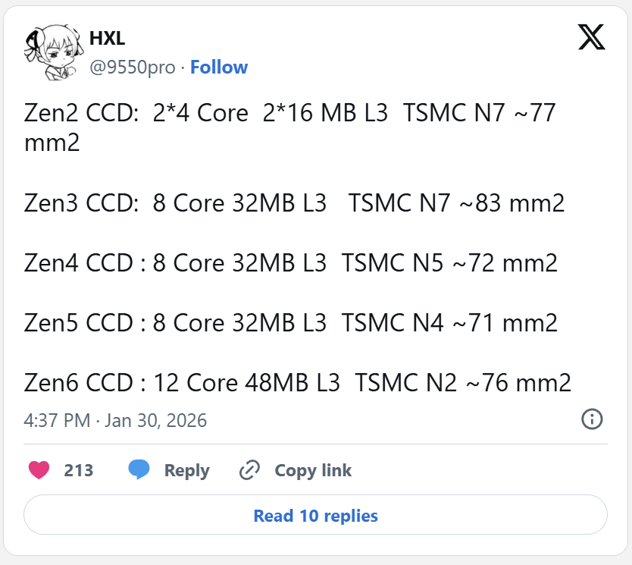This screenshot has width=632, height=565.
Task: Click the 'Zen6 CCD' label text
Action: click(79, 383)
